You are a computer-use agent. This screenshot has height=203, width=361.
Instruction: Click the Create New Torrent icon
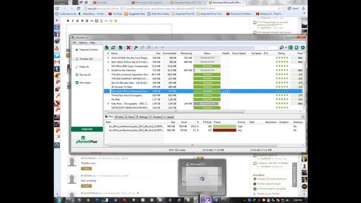tap(120, 47)
